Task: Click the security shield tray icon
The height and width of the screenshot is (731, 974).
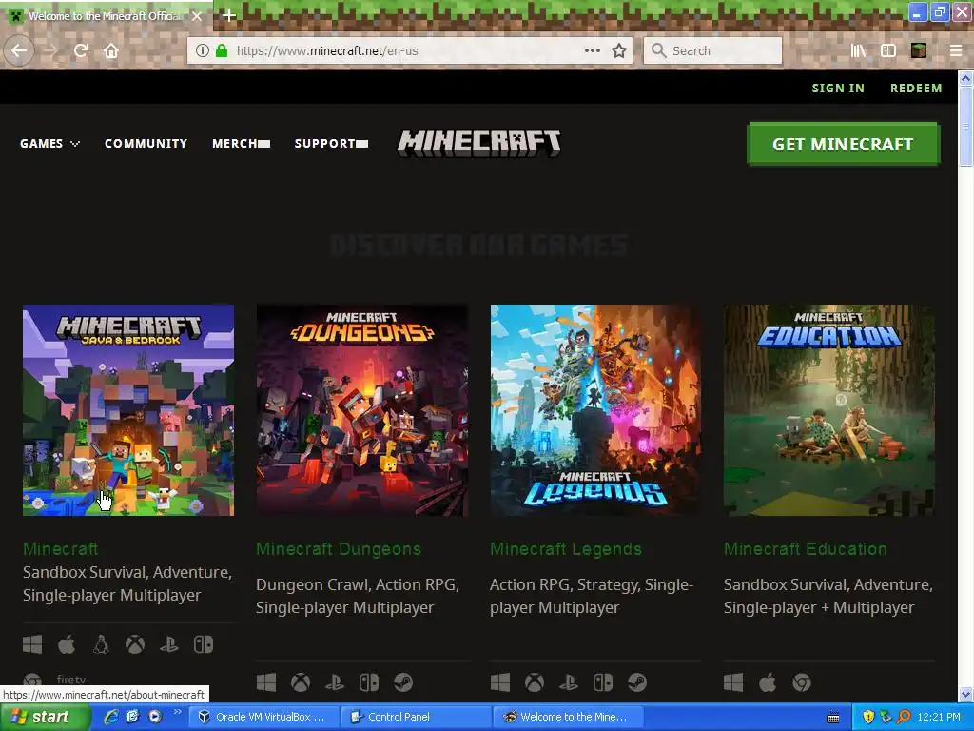Action: click(x=868, y=717)
